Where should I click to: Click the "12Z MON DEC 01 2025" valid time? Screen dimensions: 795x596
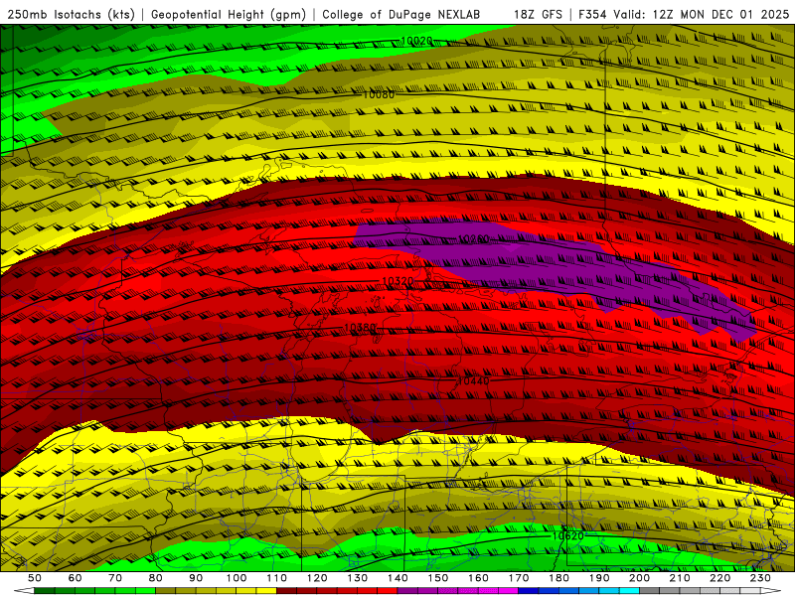point(721,14)
